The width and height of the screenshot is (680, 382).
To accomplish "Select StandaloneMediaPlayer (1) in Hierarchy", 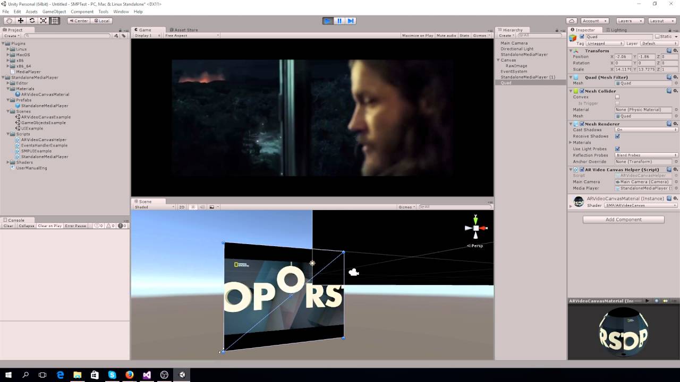I will (528, 77).
